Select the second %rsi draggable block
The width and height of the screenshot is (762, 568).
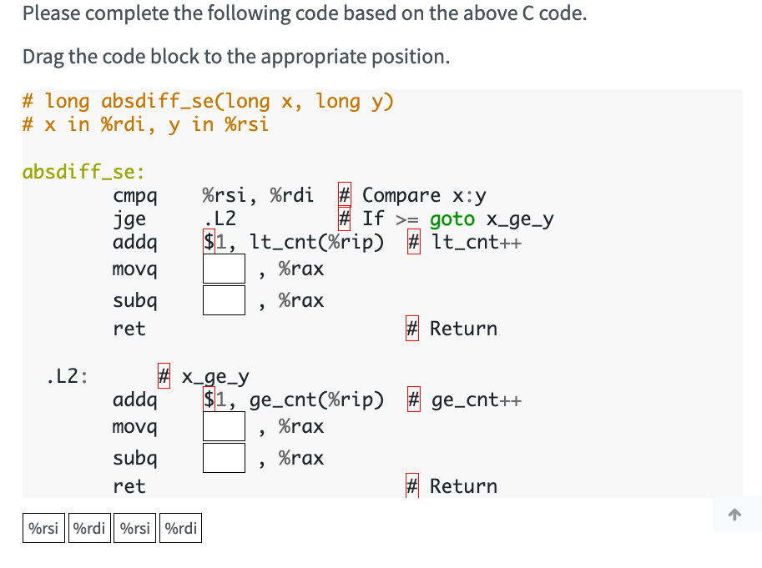134,527
